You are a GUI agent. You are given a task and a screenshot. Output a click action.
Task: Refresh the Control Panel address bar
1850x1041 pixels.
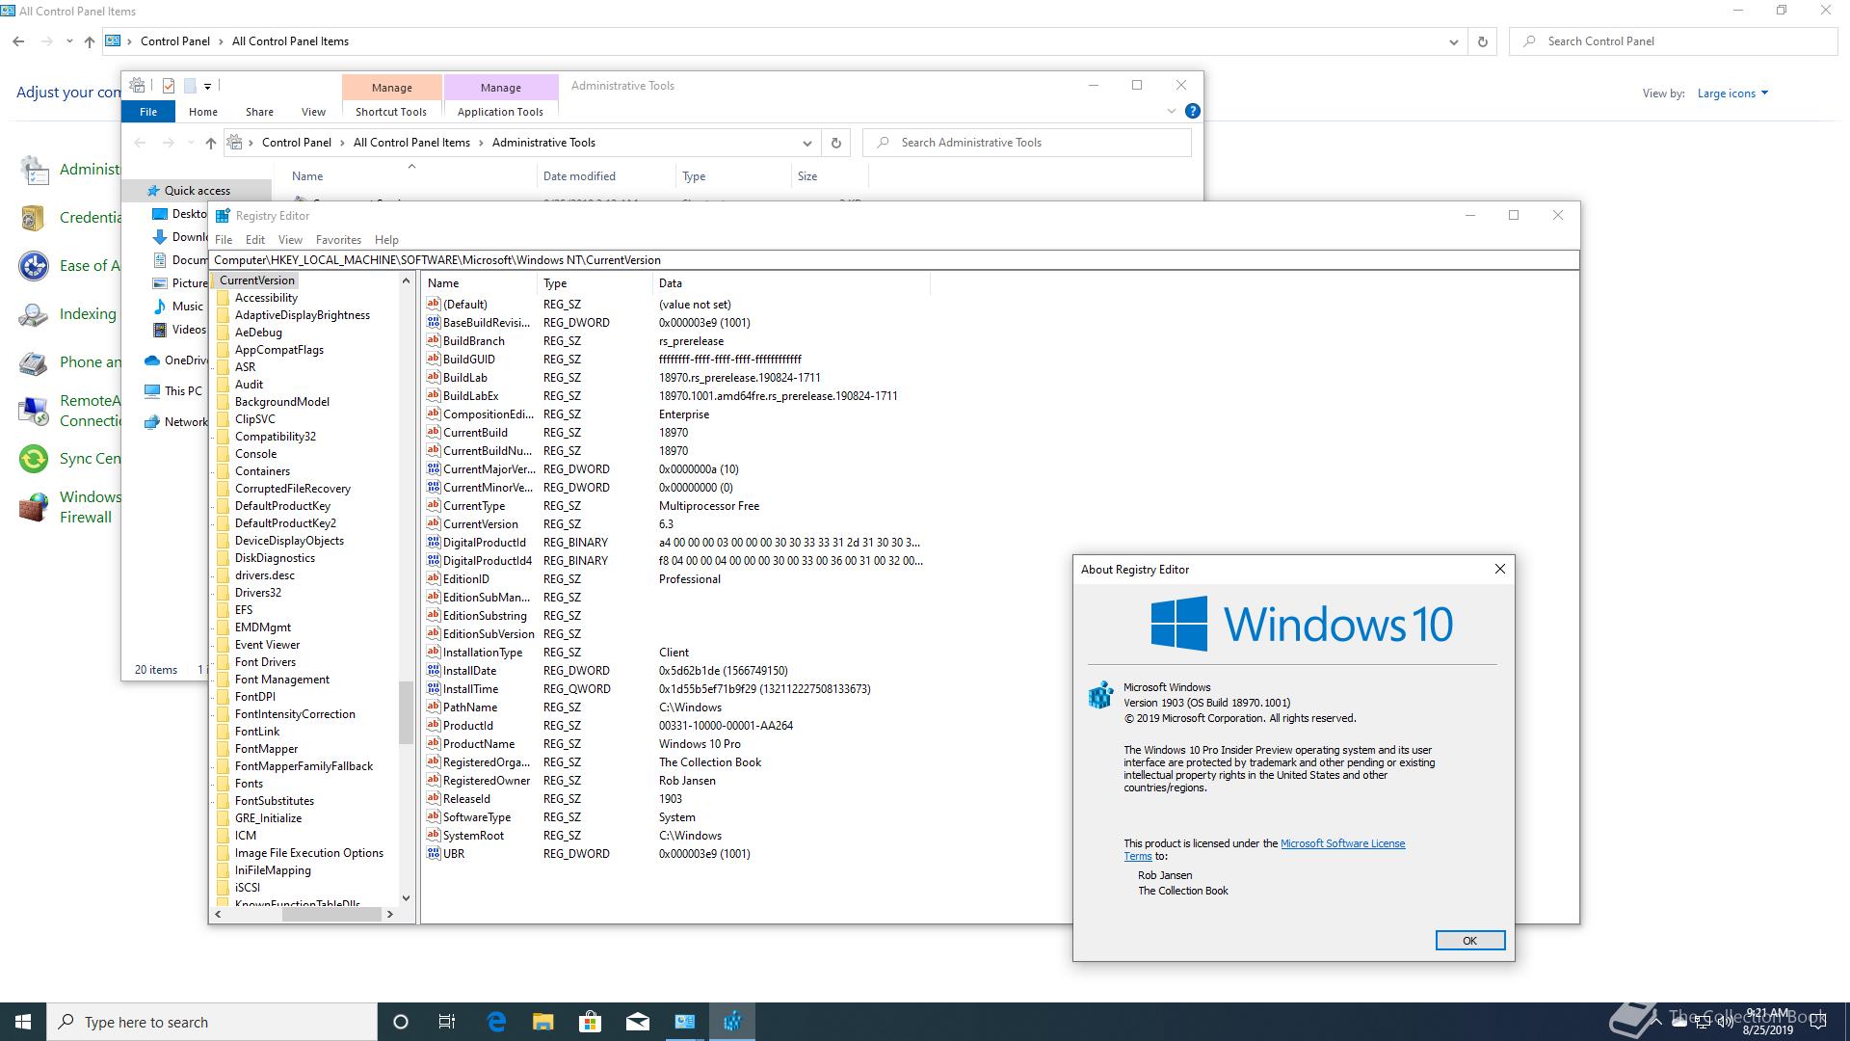pyautogui.click(x=1482, y=41)
